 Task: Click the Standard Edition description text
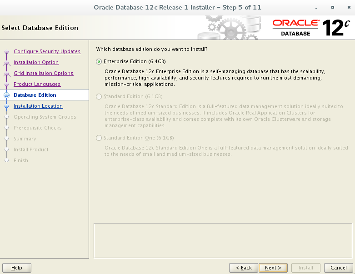point(224,116)
